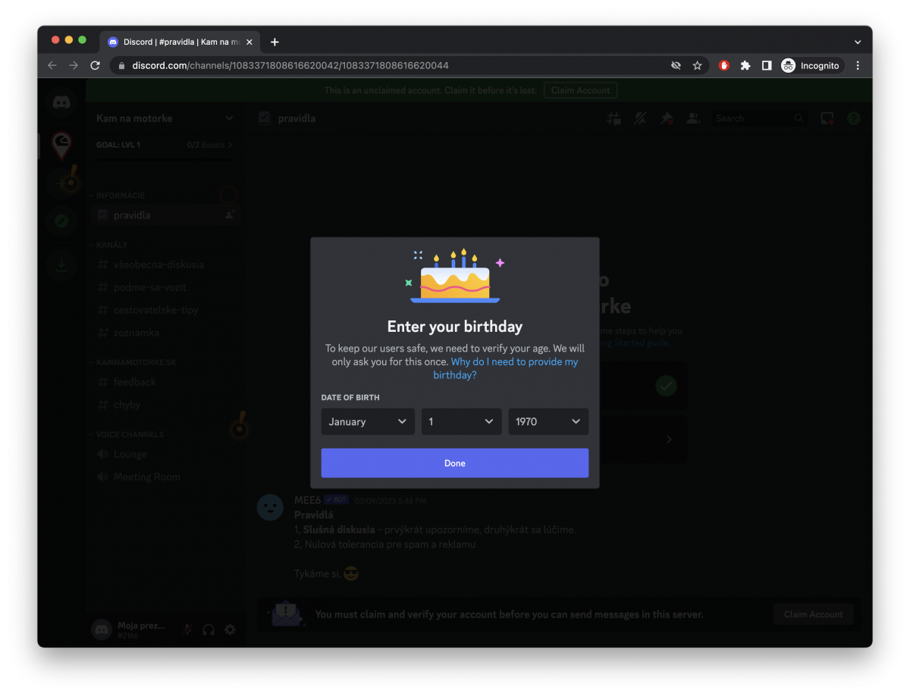Open the Extensions puzzle icon
This screenshot has height=697, width=910.
(745, 66)
